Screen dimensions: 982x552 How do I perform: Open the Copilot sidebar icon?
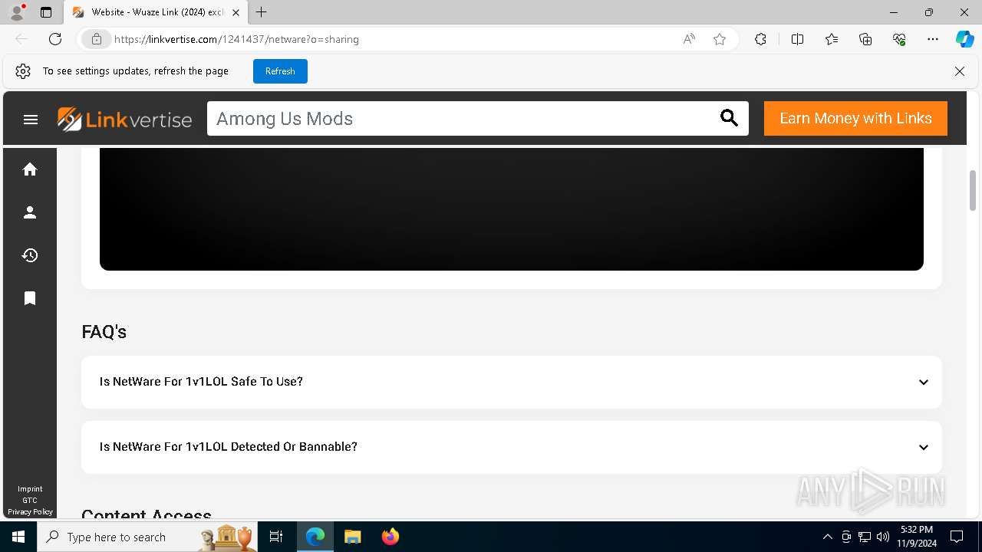click(x=964, y=39)
